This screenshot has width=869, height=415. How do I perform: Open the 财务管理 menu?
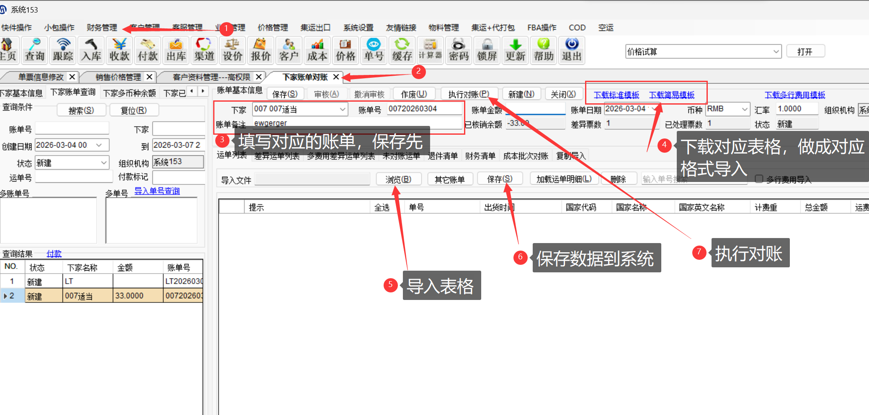pos(102,28)
